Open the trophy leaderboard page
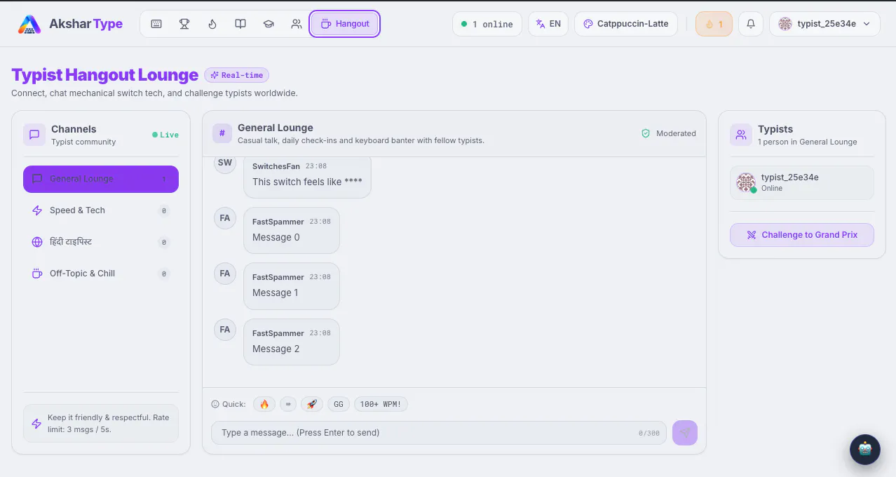The image size is (896, 477). tap(184, 24)
